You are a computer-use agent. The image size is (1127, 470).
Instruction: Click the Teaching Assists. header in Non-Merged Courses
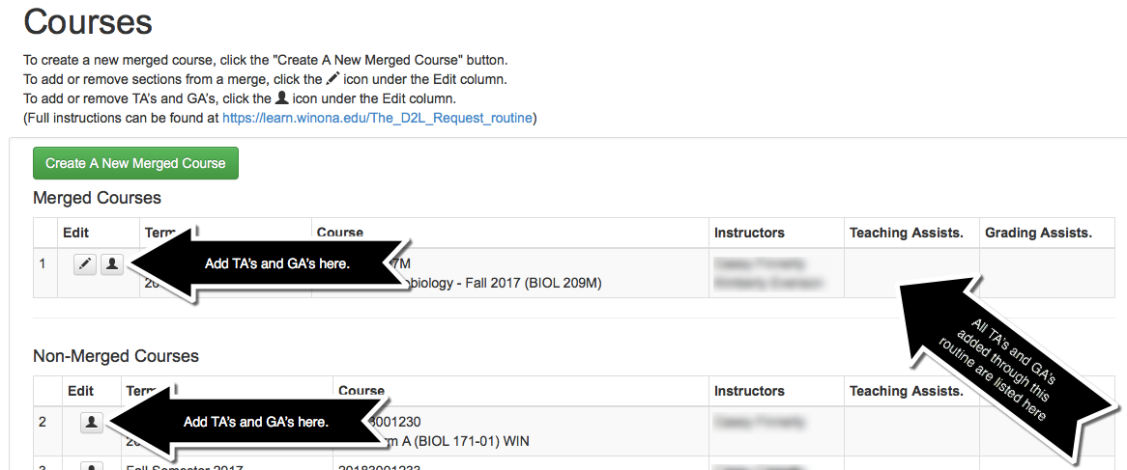906,391
